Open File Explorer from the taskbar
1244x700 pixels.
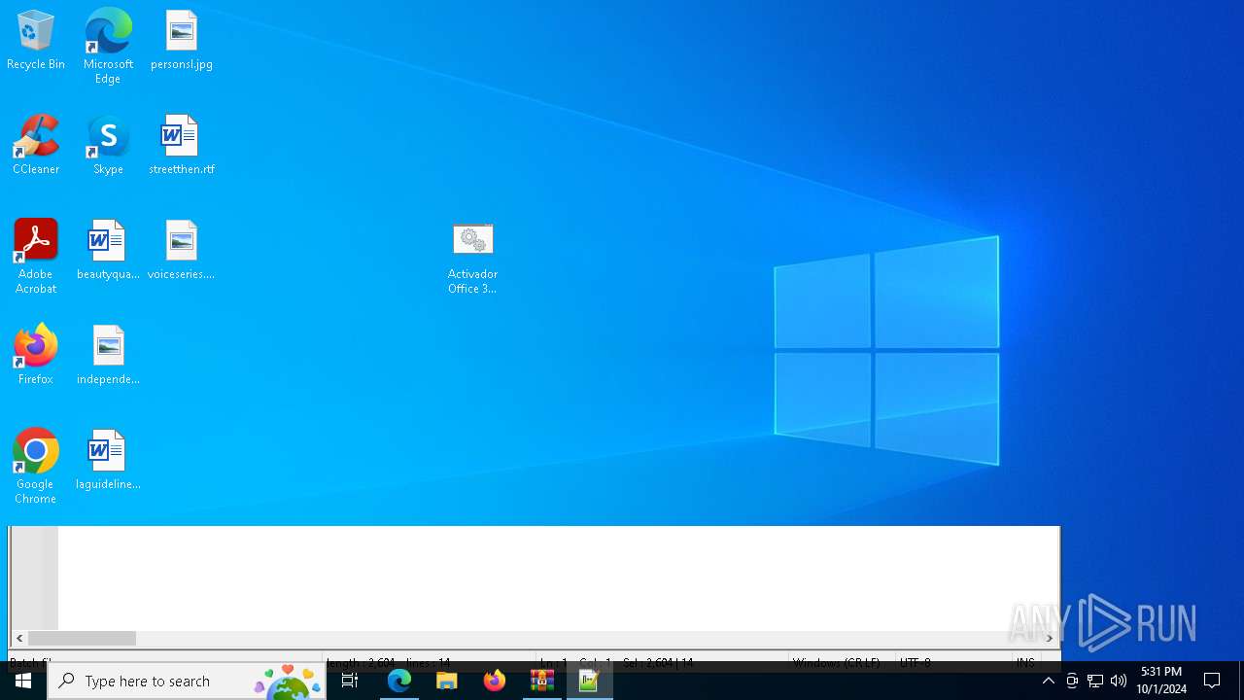coord(447,681)
